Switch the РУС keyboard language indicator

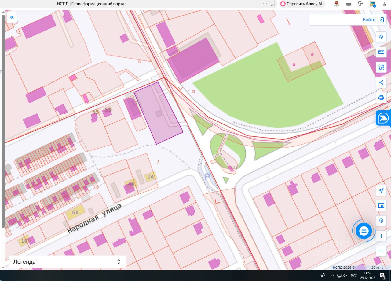354,276
